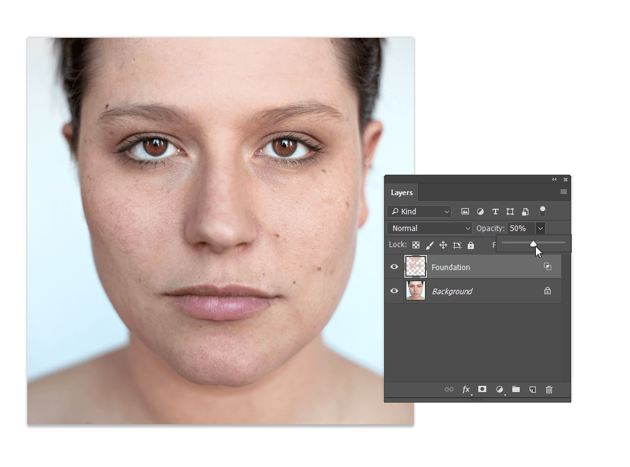Screen dimensions: 630x467
Task: Filter layers by adjustment layer type
Action: [480, 212]
